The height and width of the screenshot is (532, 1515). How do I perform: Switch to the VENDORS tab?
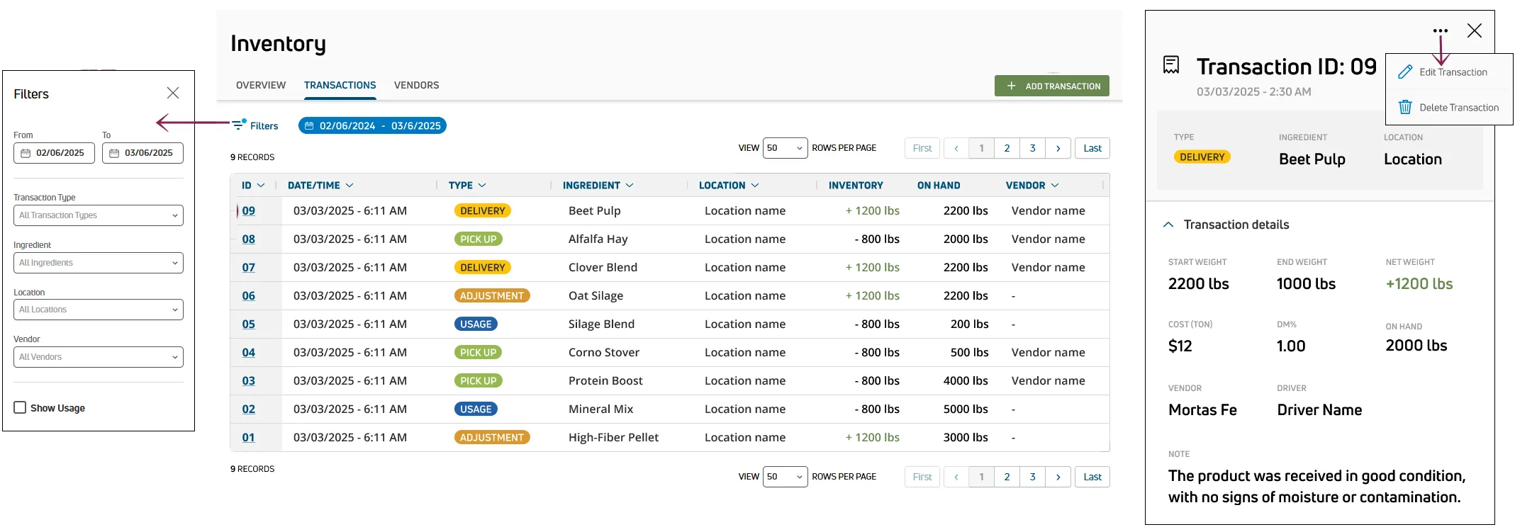[417, 85]
